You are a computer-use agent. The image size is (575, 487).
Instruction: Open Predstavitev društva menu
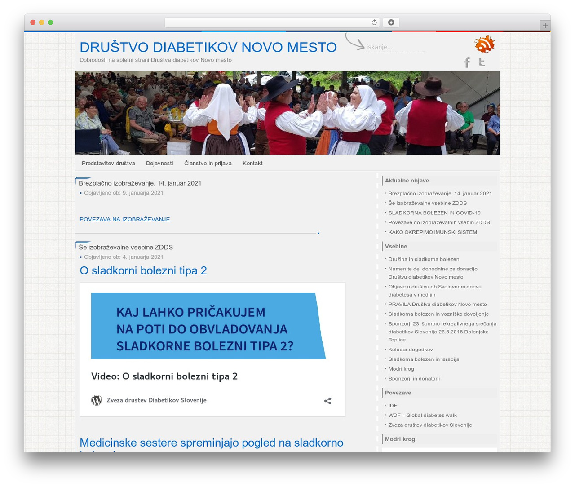[x=108, y=163]
